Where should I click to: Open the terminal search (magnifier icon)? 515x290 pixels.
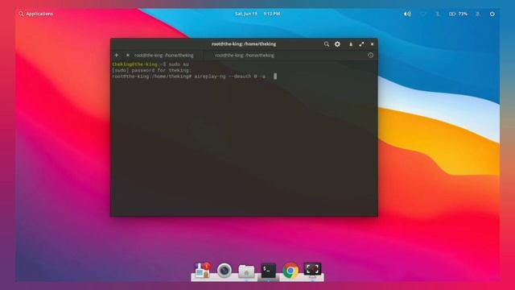pyautogui.click(x=326, y=44)
